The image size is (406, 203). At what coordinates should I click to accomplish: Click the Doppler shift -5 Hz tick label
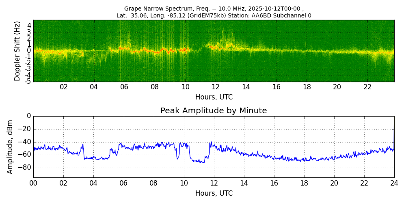pos(28,82)
